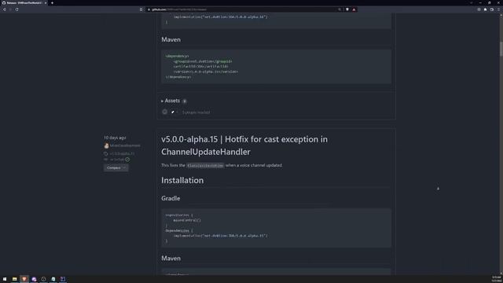Expand the Assets disclosure triangle
Screen dimensions: 503x283
[x=162, y=101]
